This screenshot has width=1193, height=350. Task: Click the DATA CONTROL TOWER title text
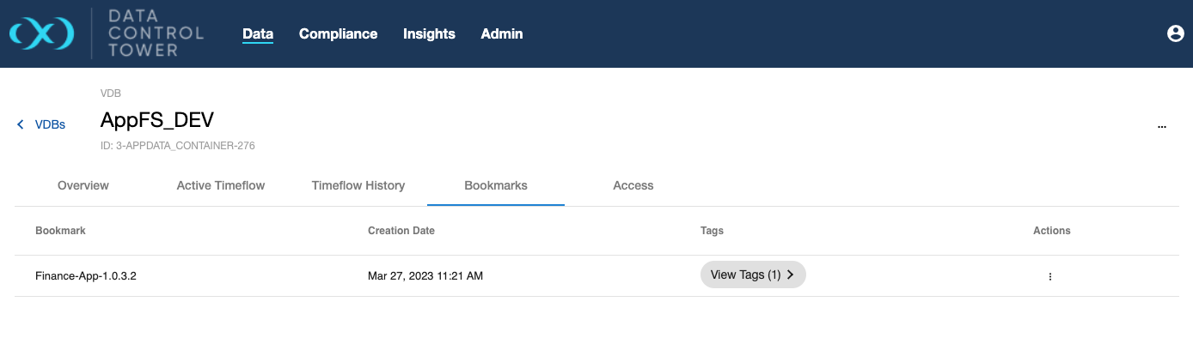coord(156,33)
